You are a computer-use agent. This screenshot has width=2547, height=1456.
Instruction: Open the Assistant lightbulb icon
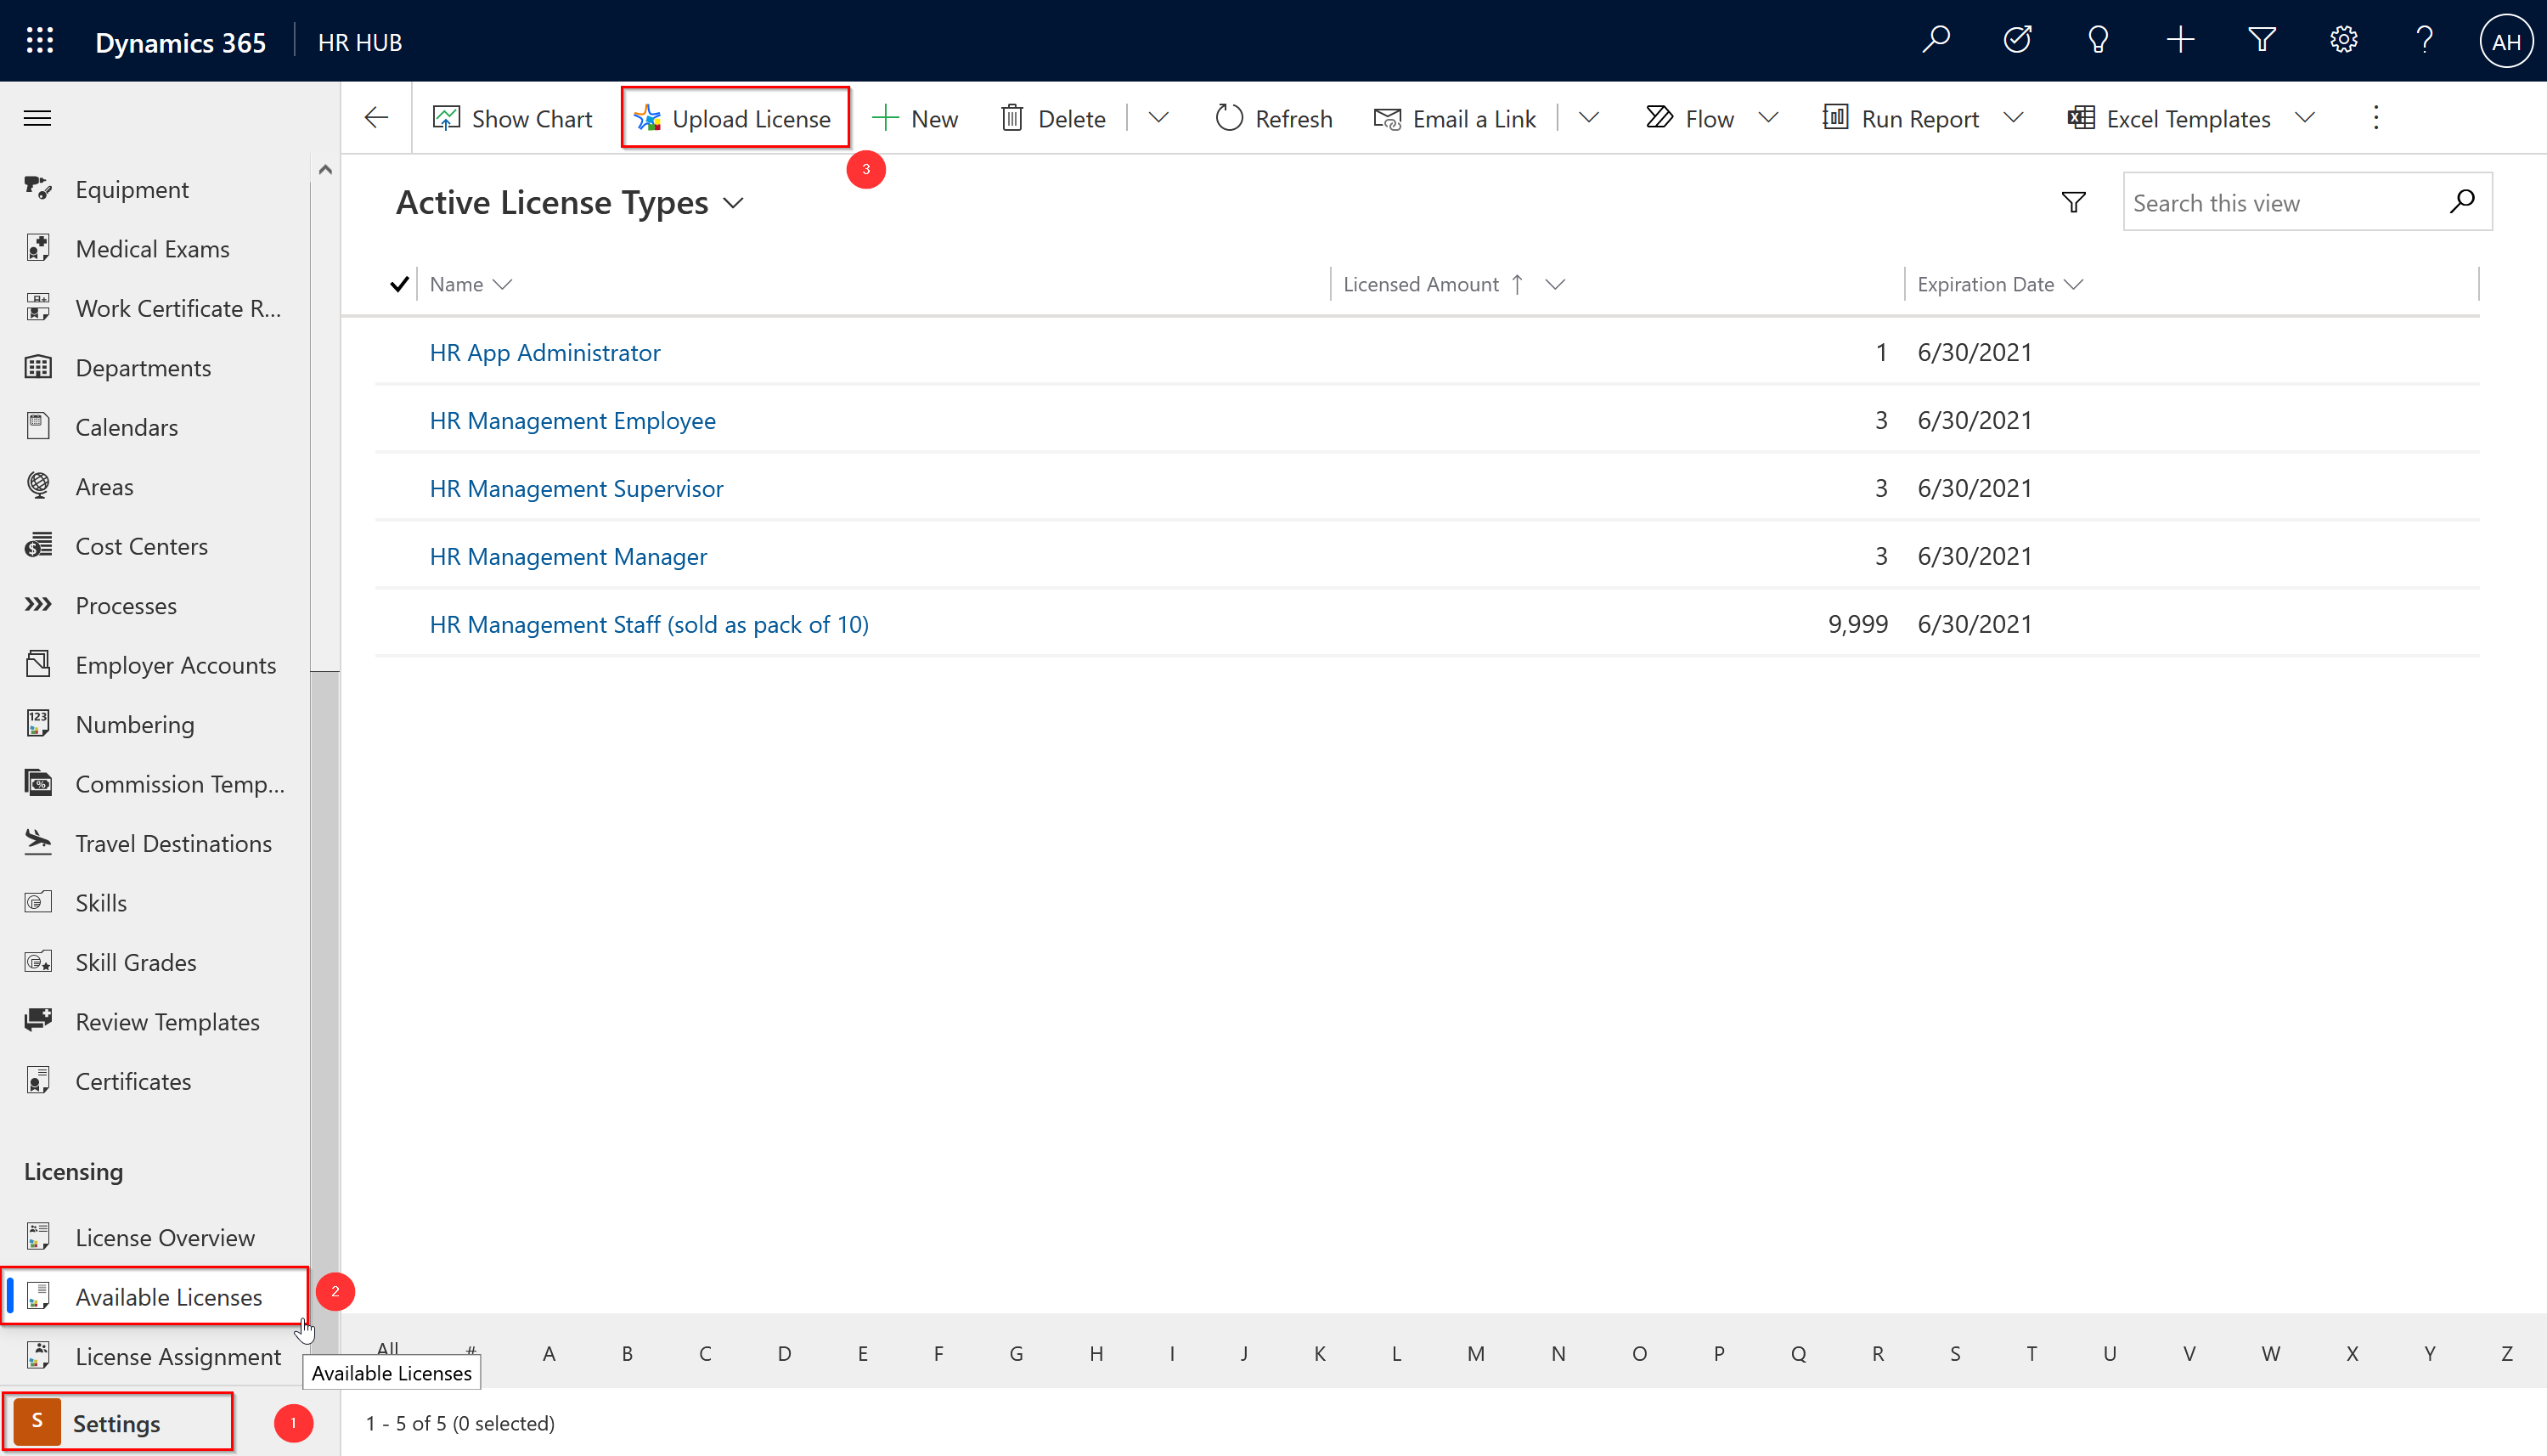pyautogui.click(x=2099, y=41)
